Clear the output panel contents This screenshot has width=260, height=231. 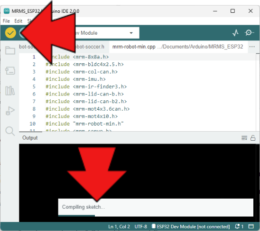click(x=244, y=138)
